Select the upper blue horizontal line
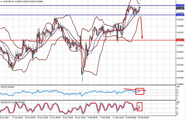 click(x=88, y=6)
